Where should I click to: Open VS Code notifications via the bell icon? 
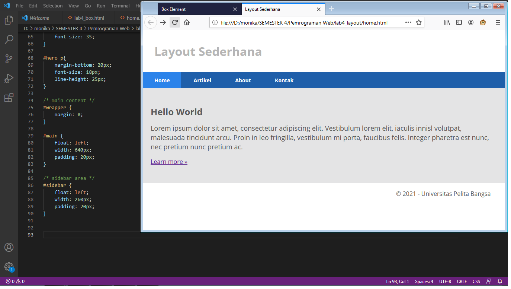tap(499, 281)
